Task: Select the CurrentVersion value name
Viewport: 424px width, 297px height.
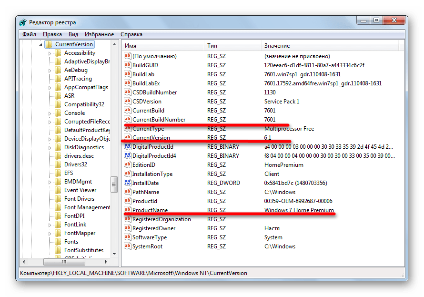Action: [151, 137]
